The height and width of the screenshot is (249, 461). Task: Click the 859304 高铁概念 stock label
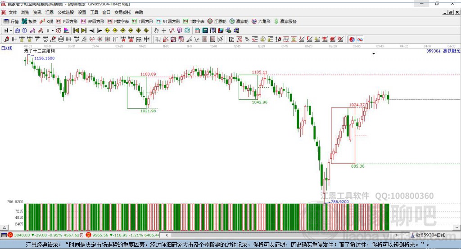click(443, 51)
